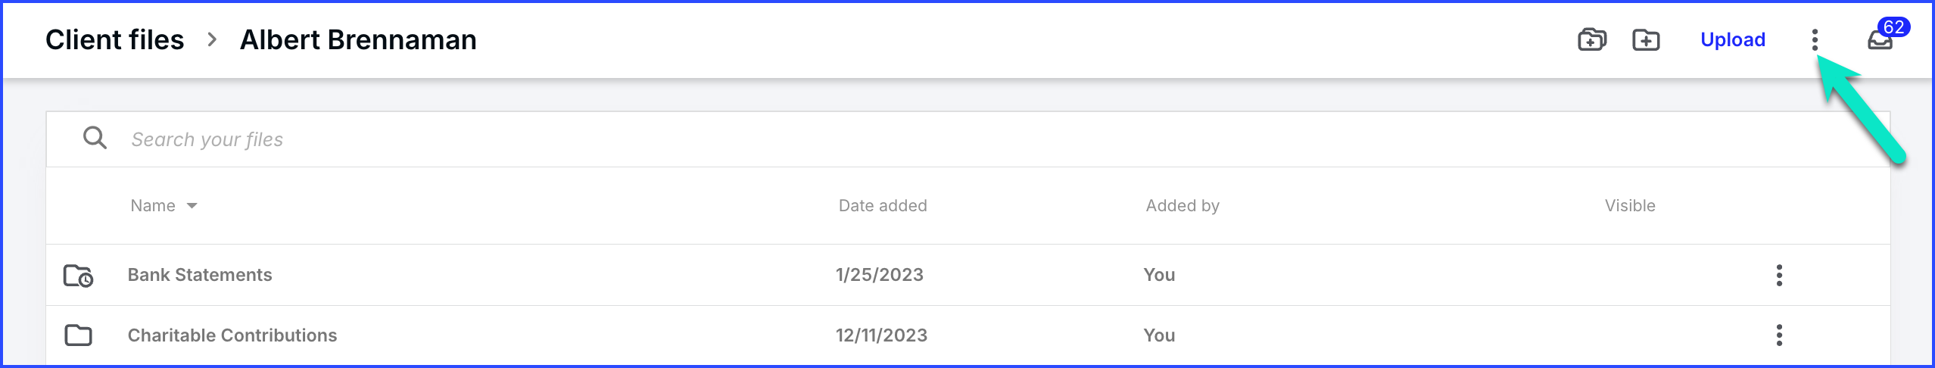Click the Visible column header

(1630, 205)
